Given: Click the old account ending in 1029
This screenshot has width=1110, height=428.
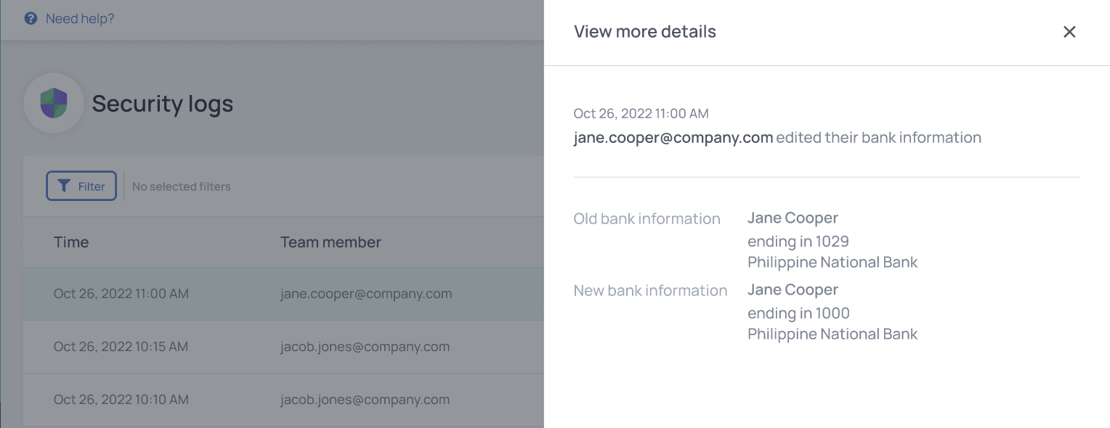Looking at the screenshot, I should (x=798, y=241).
